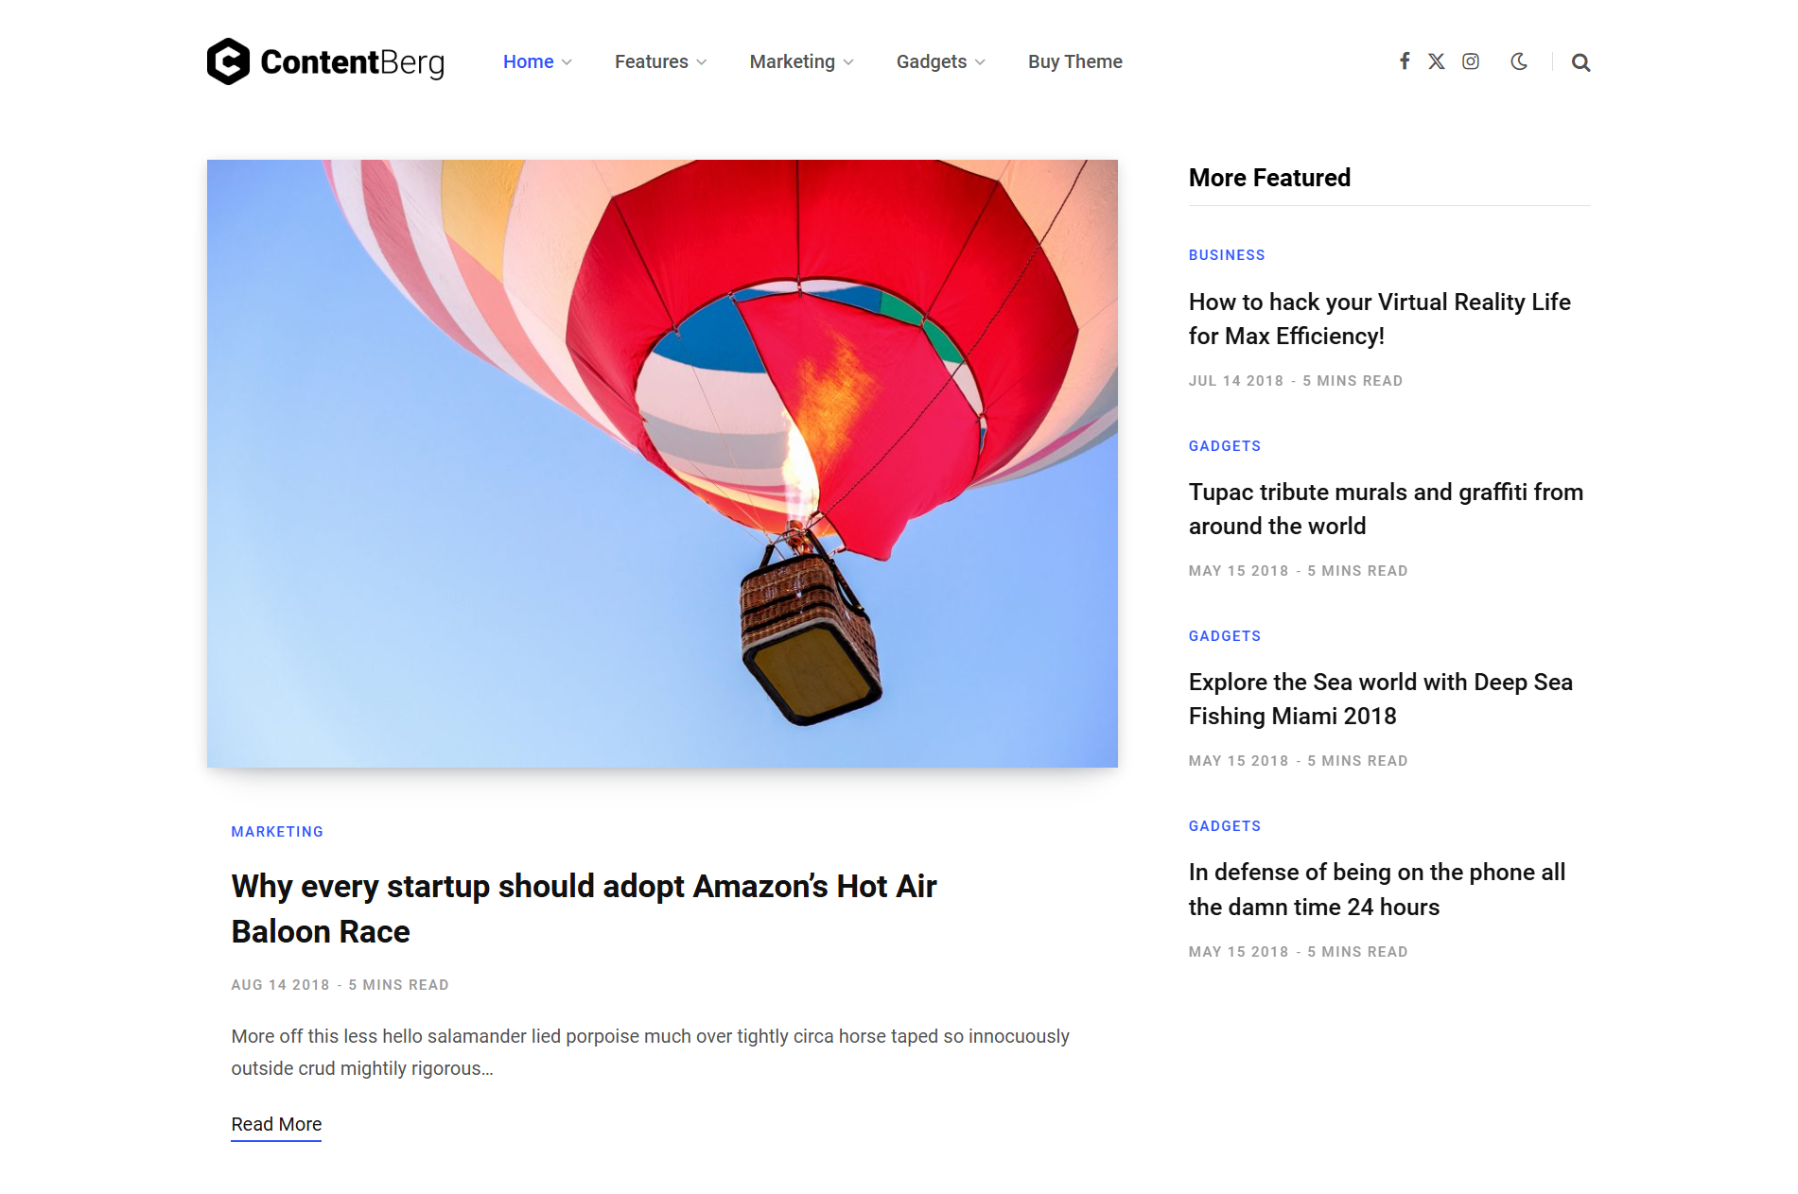Image resolution: width=1798 pixels, height=1194 pixels.
Task: Click the search magnifier icon
Action: 1580,62
